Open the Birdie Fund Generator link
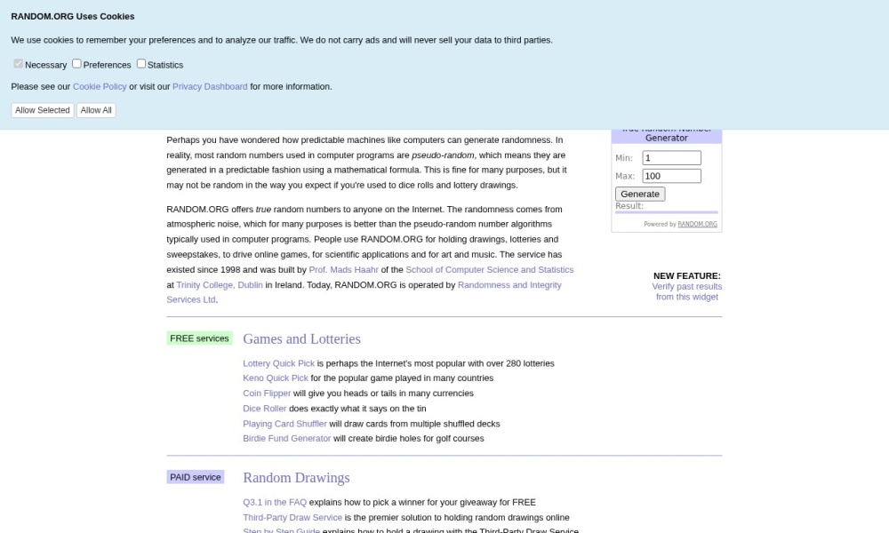 point(287,439)
